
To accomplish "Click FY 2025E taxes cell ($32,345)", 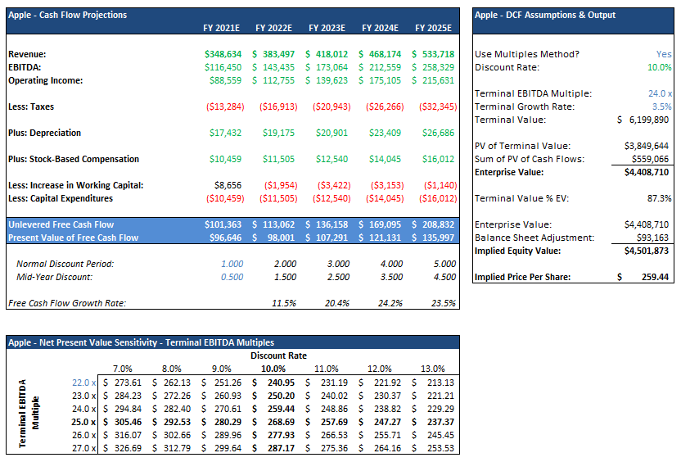I will [438, 107].
